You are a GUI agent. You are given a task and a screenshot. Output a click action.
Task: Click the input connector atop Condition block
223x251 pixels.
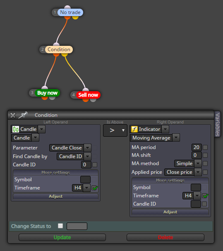pos(56,45)
